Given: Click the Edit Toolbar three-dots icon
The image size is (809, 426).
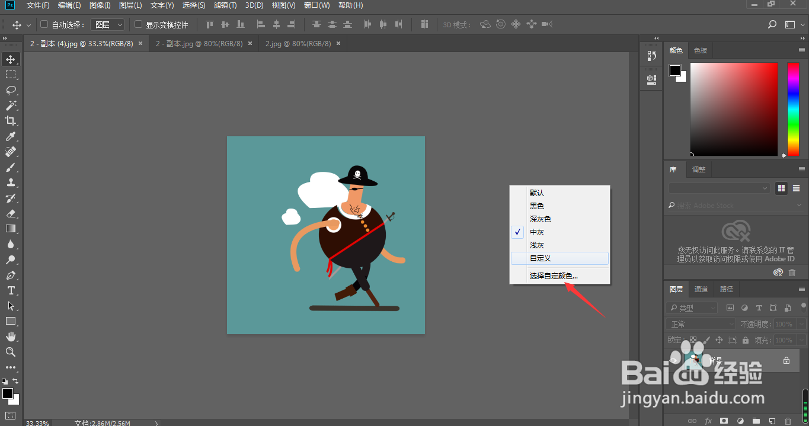Looking at the screenshot, I should click(11, 367).
